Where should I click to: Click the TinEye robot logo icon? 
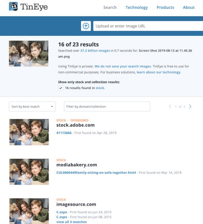(14, 6)
